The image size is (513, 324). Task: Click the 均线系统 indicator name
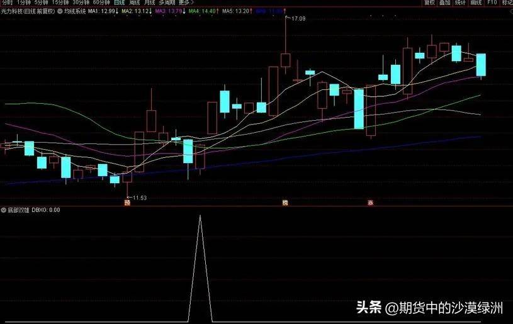point(75,11)
